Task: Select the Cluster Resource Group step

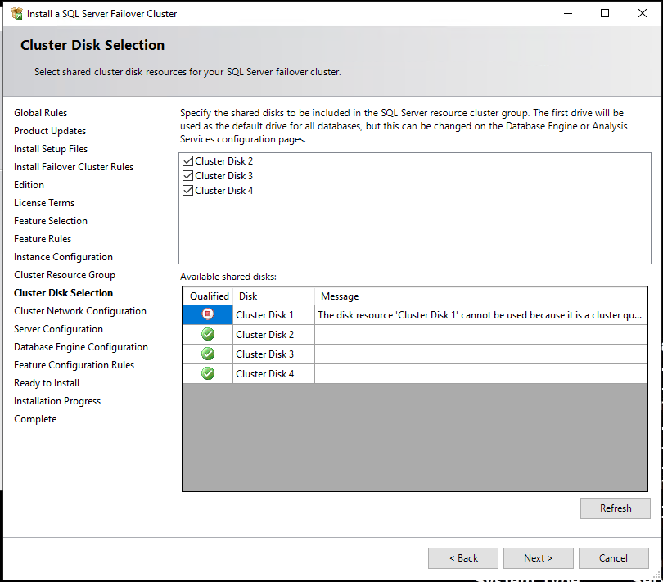Action: [x=65, y=275]
